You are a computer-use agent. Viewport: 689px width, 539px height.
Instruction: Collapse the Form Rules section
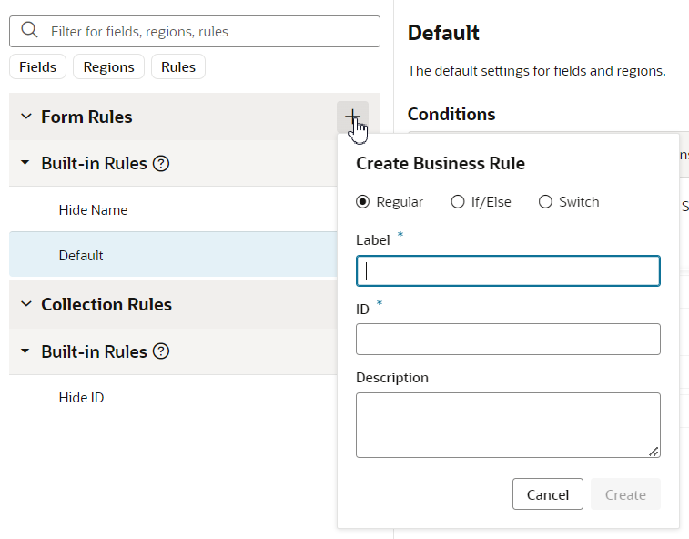click(25, 117)
